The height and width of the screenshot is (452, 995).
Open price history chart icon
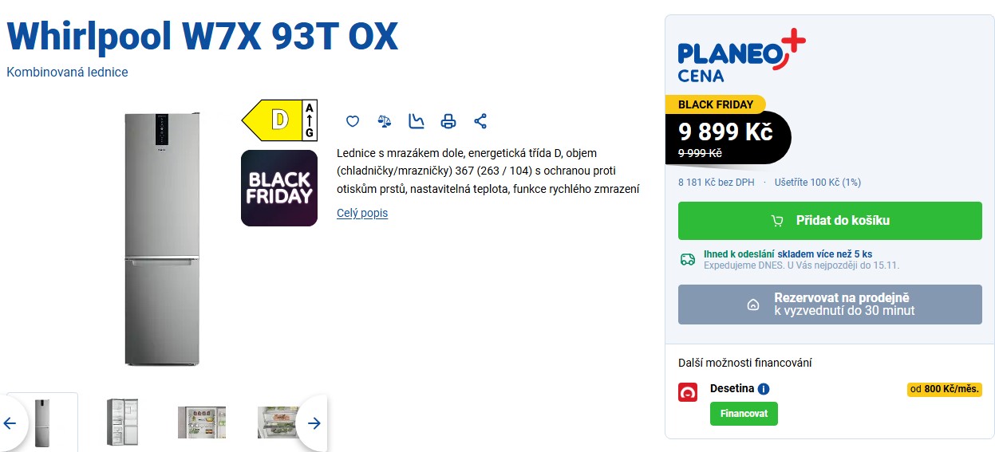[x=417, y=121]
